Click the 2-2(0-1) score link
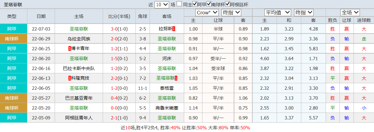The width and height of the screenshot is (374, 132). click(x=119, y=78)
